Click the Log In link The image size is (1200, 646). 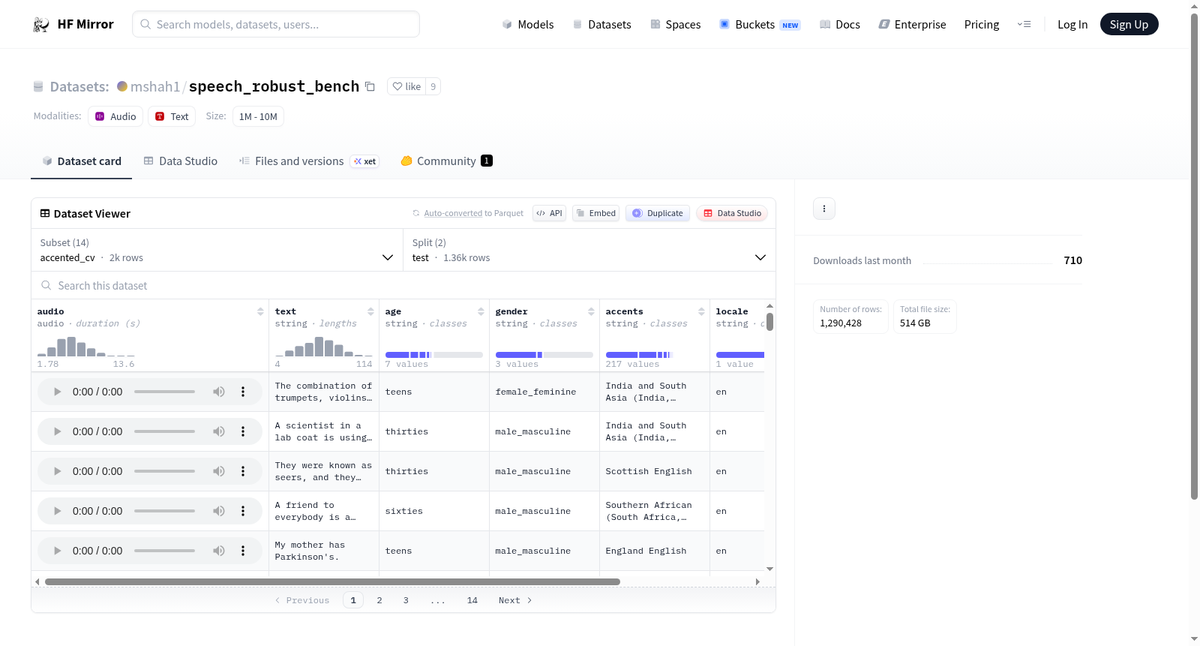click(x=1072, y=24)
